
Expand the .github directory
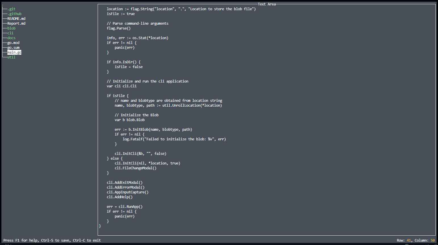[x=14, y=14]
